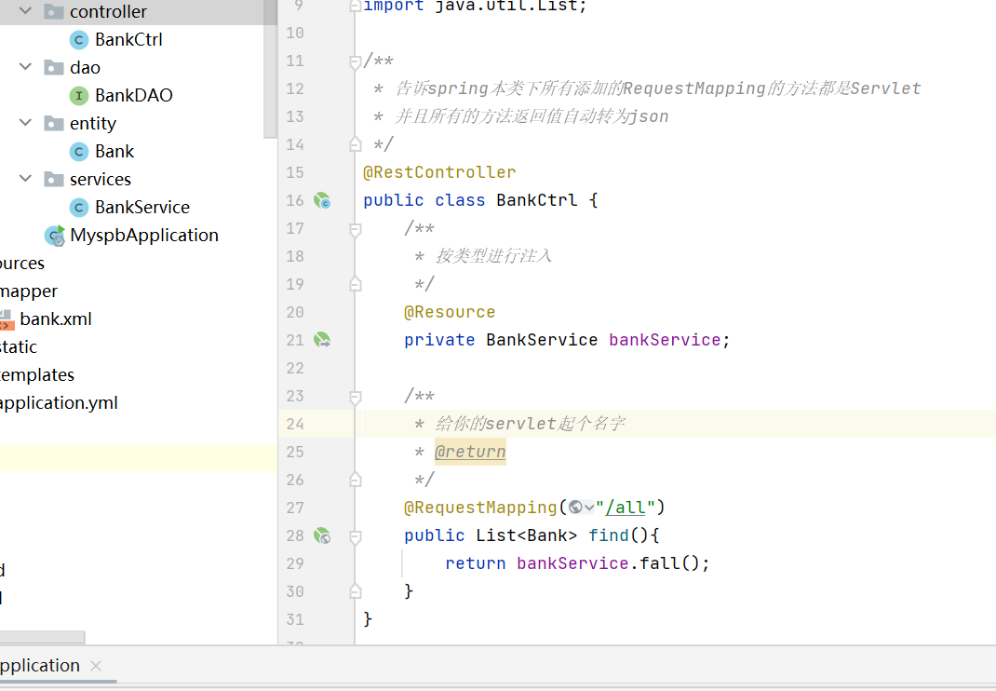Click line number 24 in the gutter
Image resolution: width=996 pixels, height=691 pixels.
tap(295, 424)
